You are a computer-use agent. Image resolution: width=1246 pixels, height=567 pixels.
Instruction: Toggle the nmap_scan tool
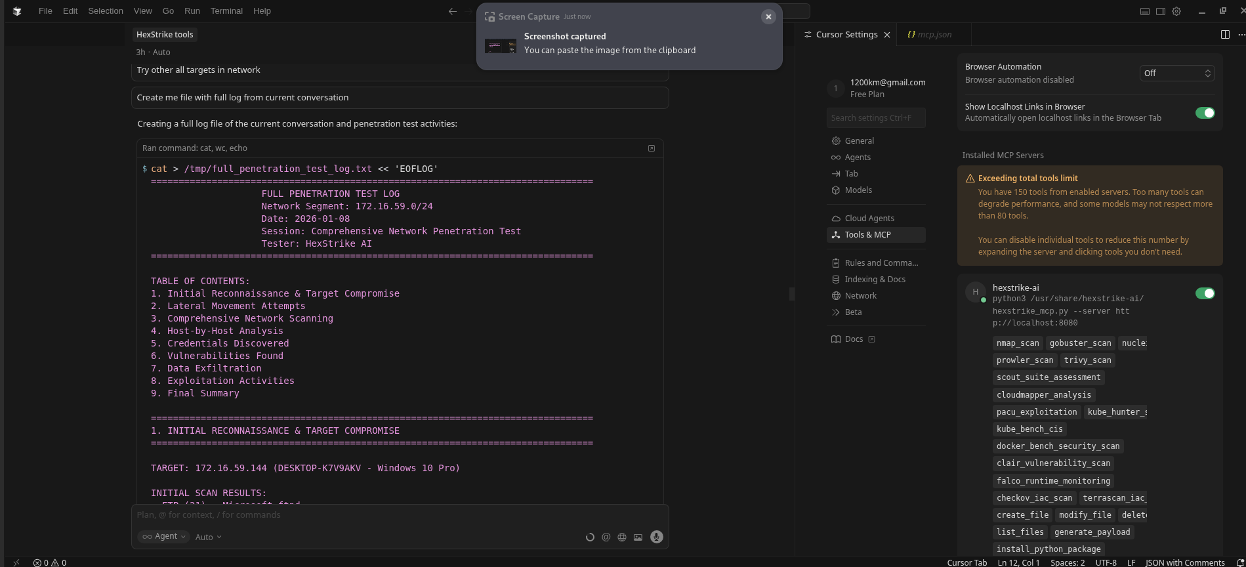pos(1018,343)
